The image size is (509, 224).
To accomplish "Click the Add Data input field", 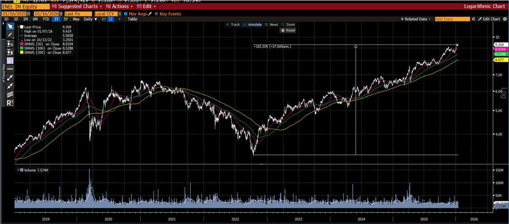I will (x=452, y=19).
